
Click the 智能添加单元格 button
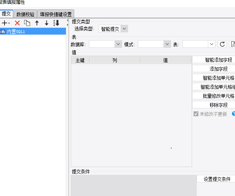(214, 78)
